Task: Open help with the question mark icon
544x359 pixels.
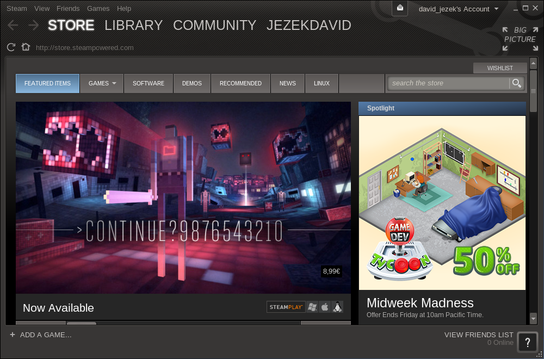Action: [527, 342]
